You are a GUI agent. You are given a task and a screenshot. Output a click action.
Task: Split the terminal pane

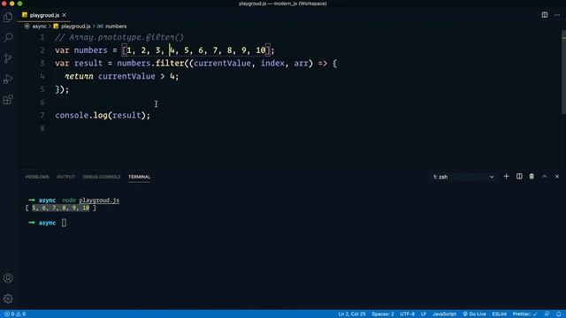(519, 177)
